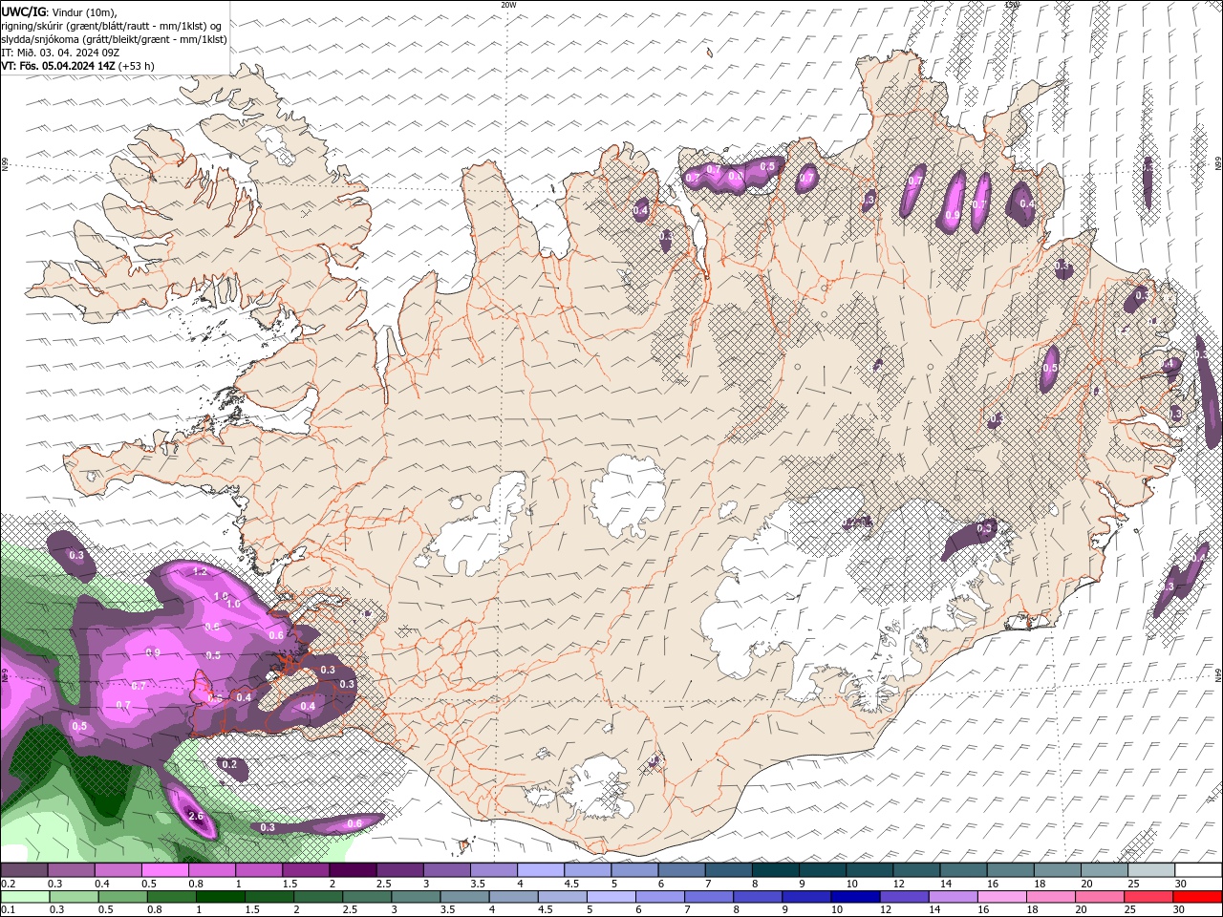Click the bright red rain swatch after 30
Image resolution: width=1223 pixels, height=917 pixels.
coord(1196,897)
